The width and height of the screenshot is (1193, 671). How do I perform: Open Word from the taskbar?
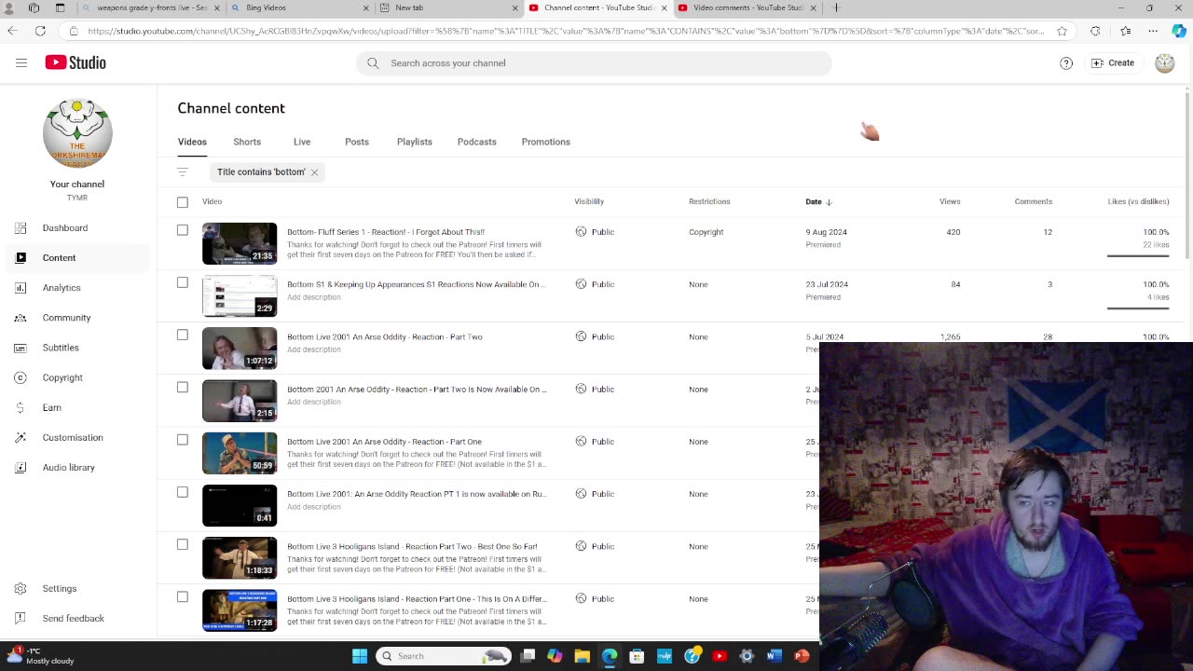[774, 656]
